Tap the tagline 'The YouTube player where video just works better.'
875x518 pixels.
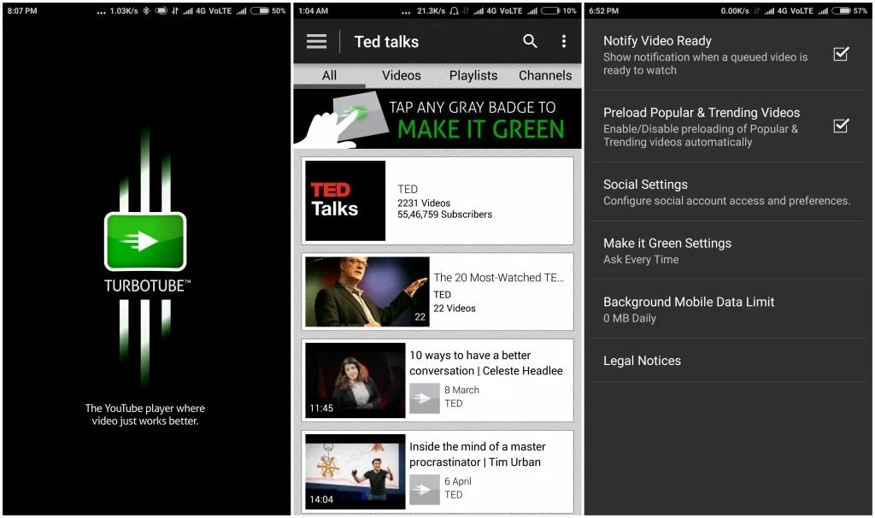click(145, 415)
